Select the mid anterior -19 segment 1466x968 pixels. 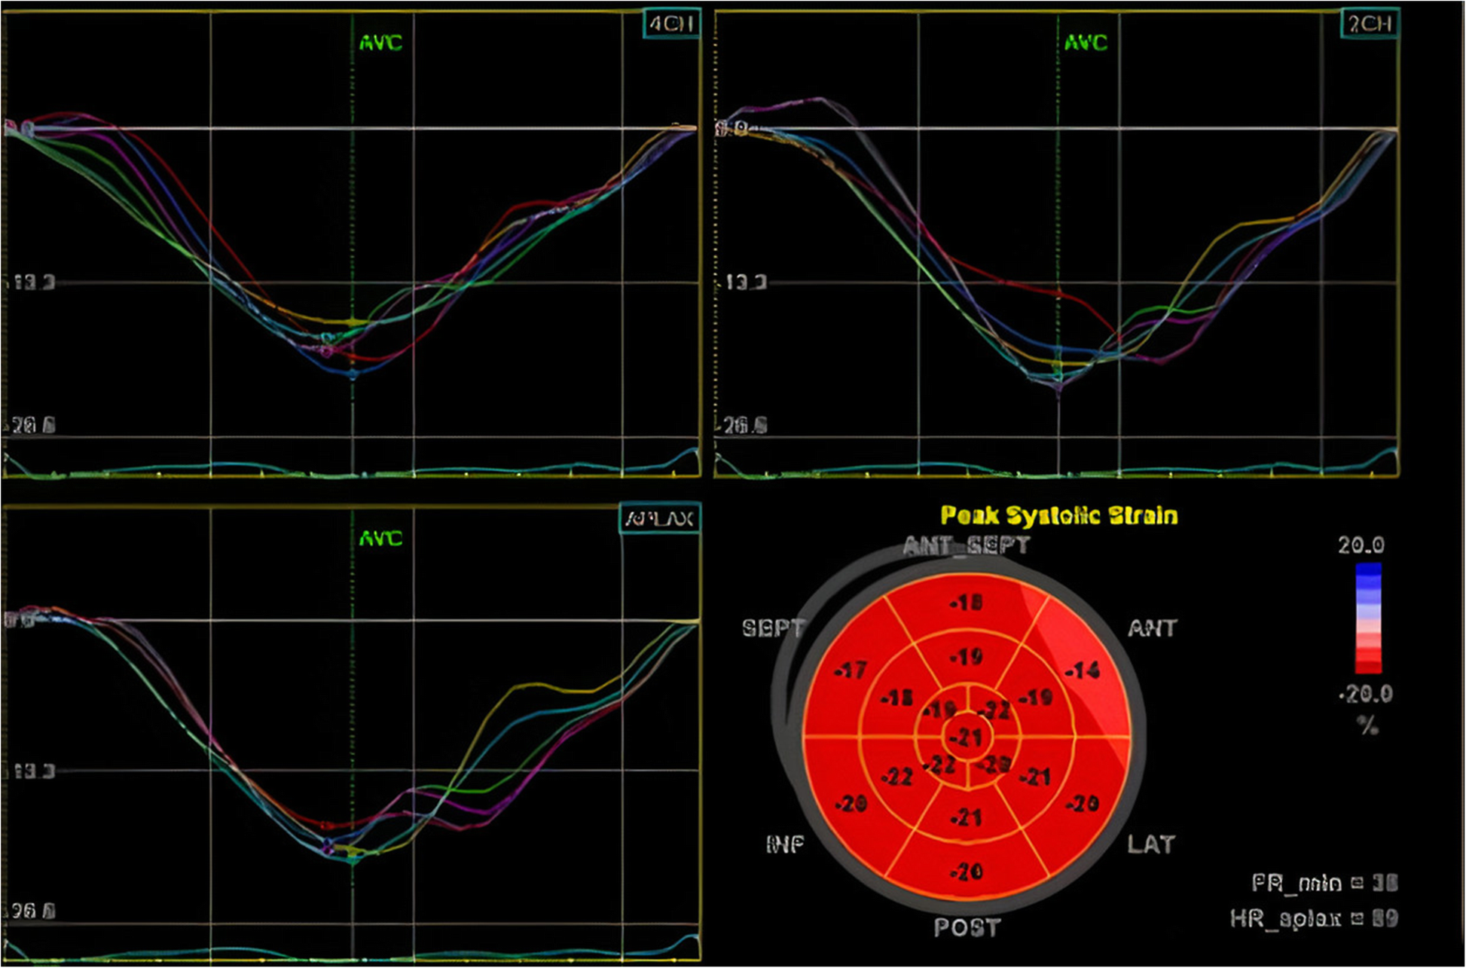pyautogui.click(x=1036, y=698)
